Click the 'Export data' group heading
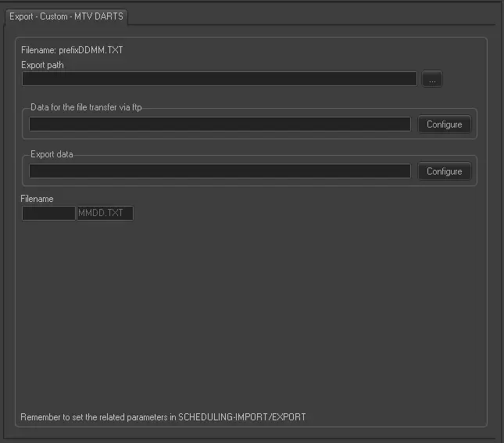This screenshot has height=443, width=504. (52, 154)
